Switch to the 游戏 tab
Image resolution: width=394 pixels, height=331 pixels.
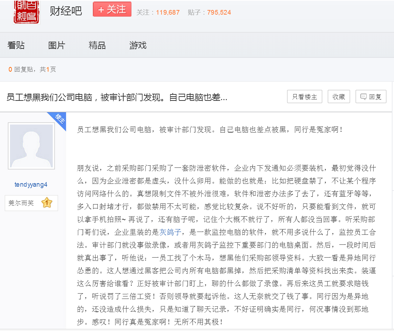coord(138,45)
